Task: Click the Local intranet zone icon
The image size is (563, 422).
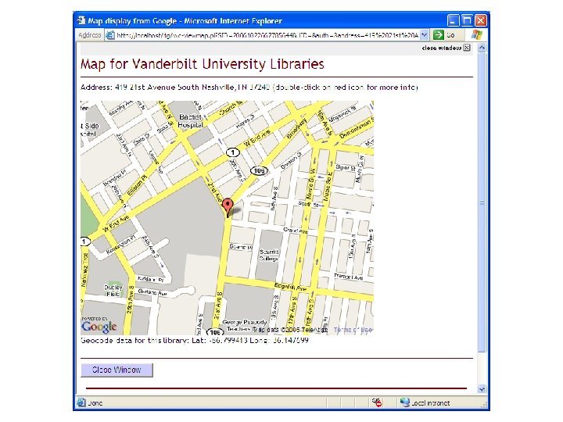Action: pyautogui.click(x=405, y=402)
